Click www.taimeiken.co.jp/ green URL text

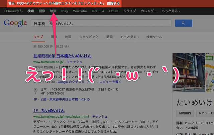(x=48, y=62)
